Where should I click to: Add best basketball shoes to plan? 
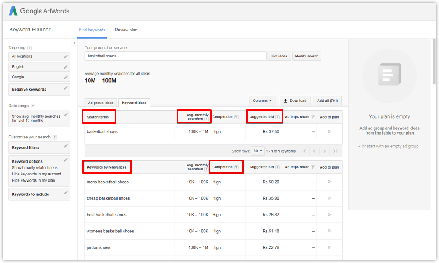pyautogui.click(x=329, y=215)
